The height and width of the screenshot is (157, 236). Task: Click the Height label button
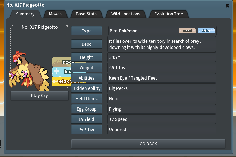(x=86, y=57)
